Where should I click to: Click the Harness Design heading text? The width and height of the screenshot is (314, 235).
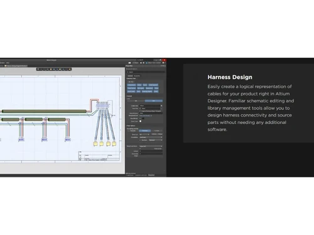click(x=230, y=77)
